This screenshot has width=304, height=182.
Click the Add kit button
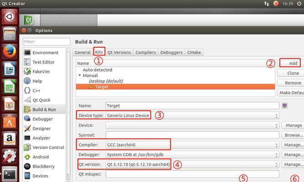coord(291,63)
